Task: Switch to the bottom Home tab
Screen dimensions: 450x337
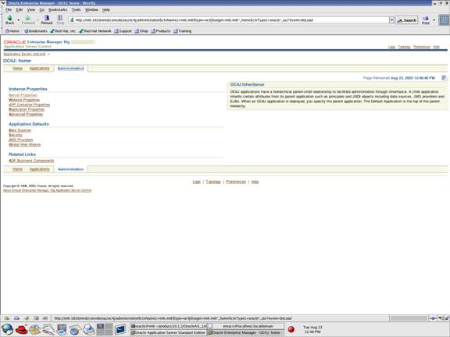Action: tap(17, 169)
